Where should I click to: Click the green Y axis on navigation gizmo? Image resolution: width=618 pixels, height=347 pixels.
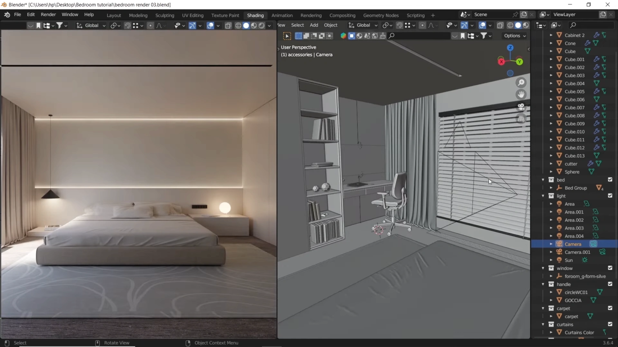(519, 61)
